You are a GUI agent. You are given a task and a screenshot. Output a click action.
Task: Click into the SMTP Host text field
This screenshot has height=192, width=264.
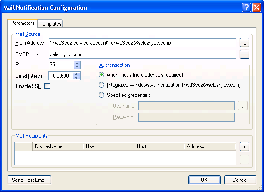click(142, 54)
